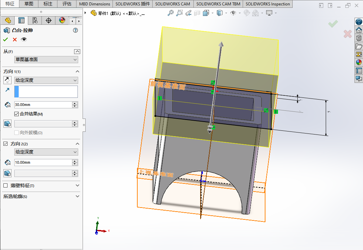
Task: Switch to the DimXpert Manager tab
Action: (49, 20)
